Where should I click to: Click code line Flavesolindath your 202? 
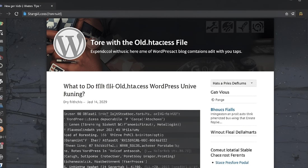point(102,130)
